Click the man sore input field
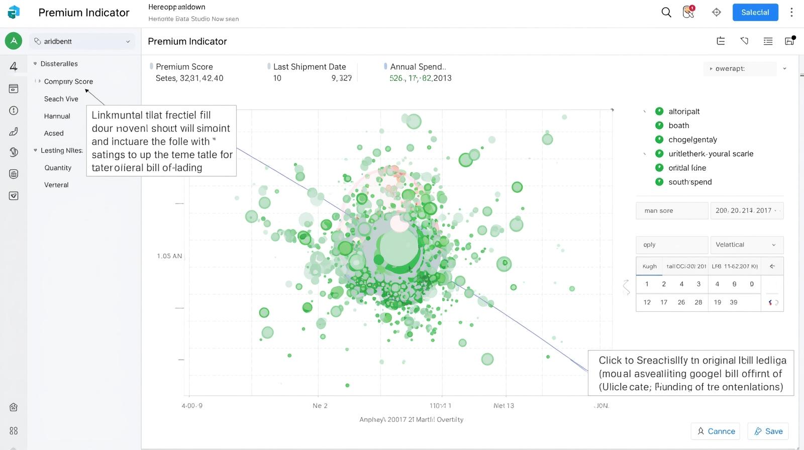The image size is (804, 450). point(672,211)
